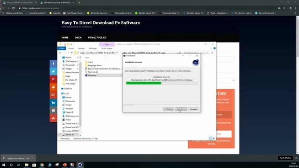Open Cortana search circle in taskbar
Viewport: 299px width, 168px height.
tap(11, 165)
